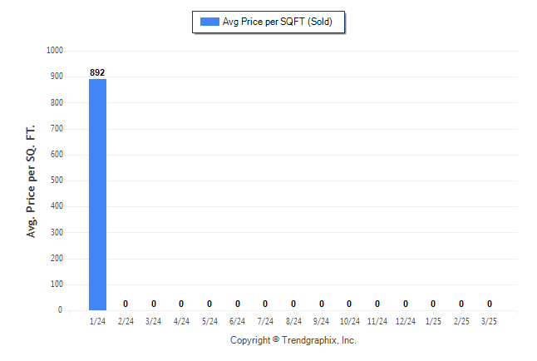Click the Avg. Price per SQ. FT. axis title

tap(31, 181)
